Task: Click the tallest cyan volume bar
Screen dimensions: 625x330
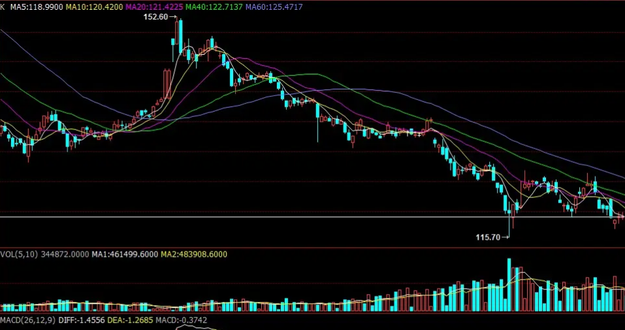Action: 509,285
